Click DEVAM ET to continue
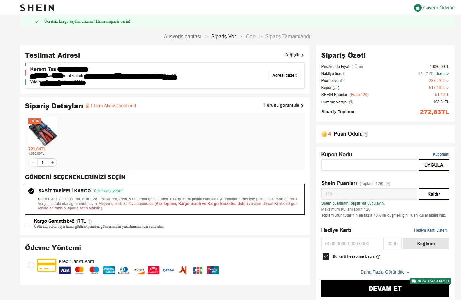Viewport: 461px width, 300px height. point(385,288)
